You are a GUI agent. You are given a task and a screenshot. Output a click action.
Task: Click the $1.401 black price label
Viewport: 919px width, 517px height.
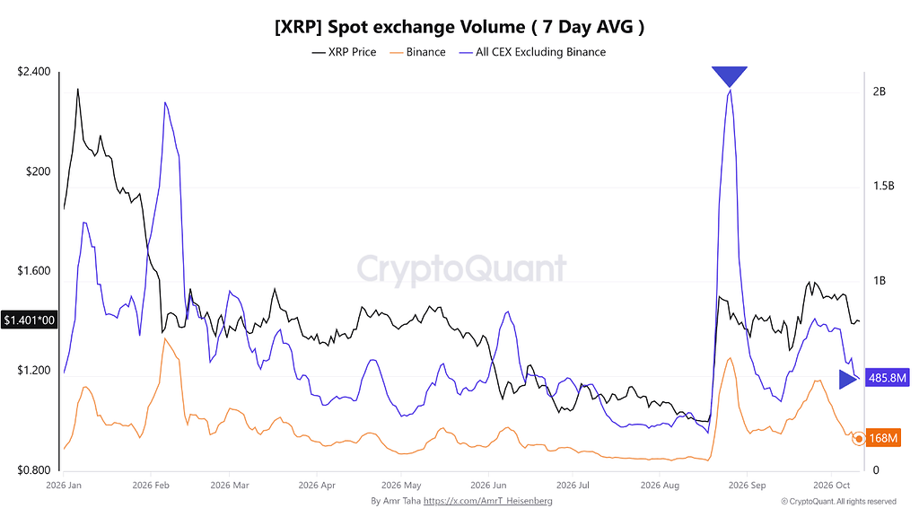(29, 320)
